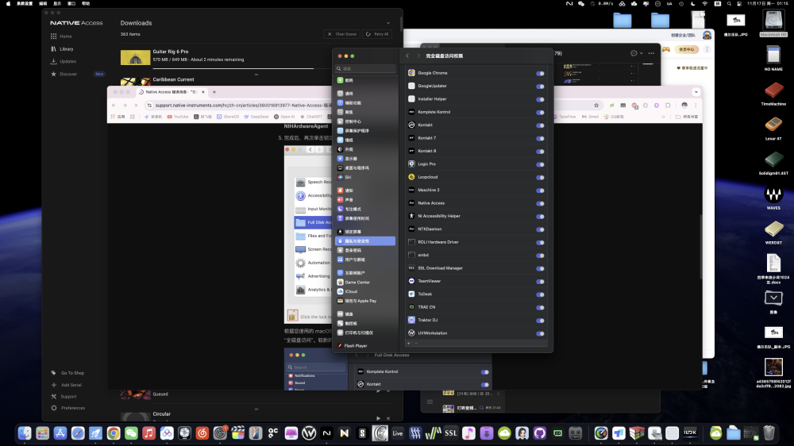Click the Maschine 2 app icon

click(411, 190)
